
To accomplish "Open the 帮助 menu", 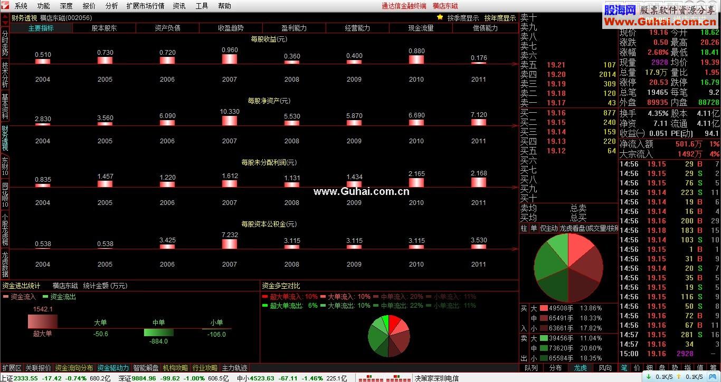I will coord(224,6).
